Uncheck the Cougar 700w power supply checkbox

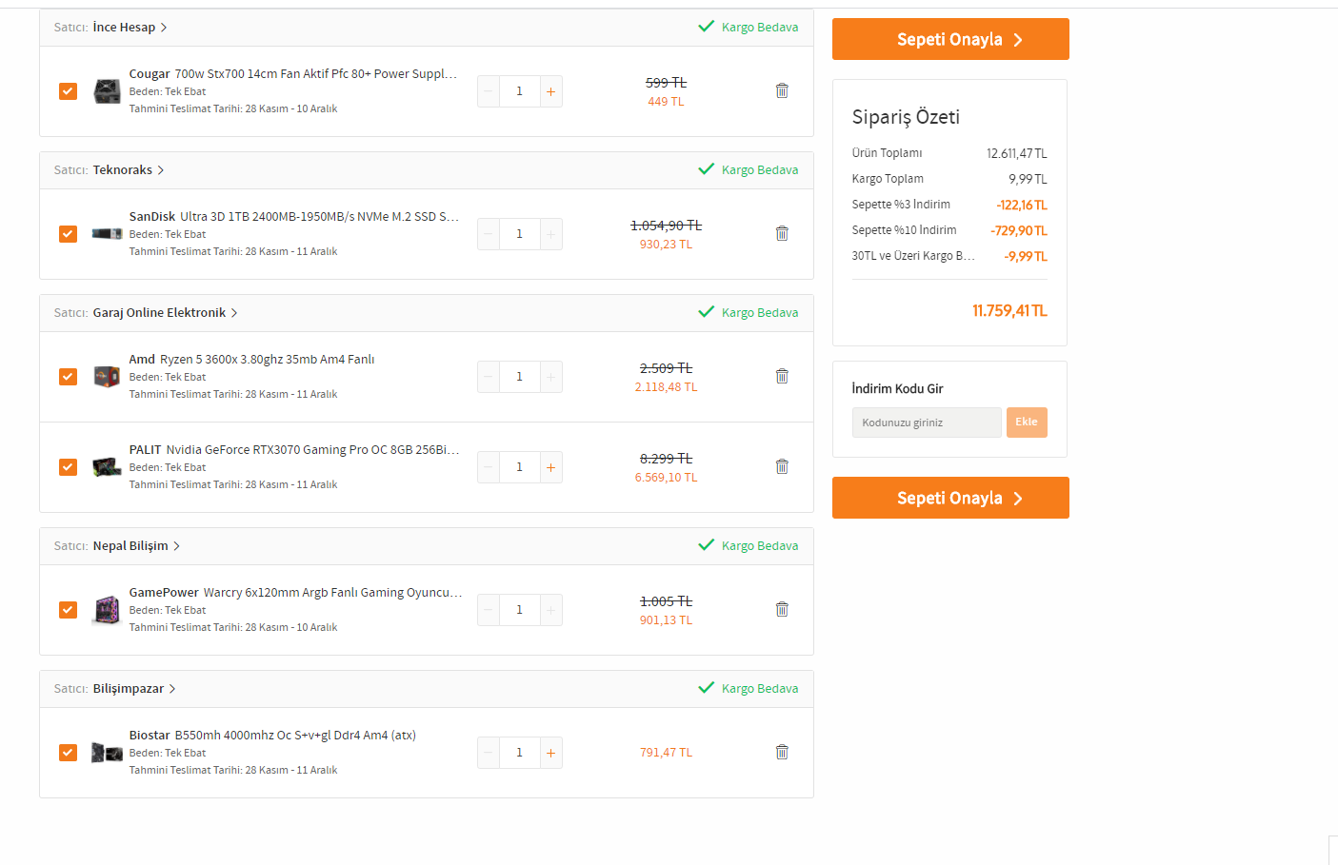[x=68, y=91]
